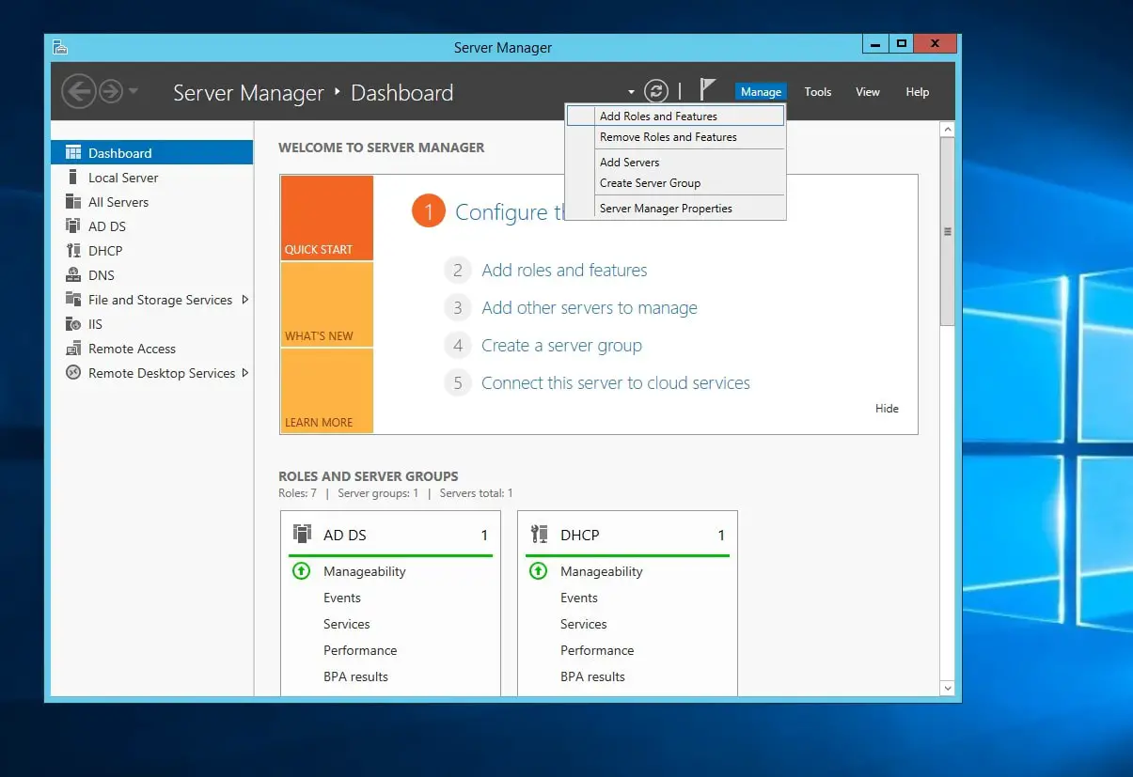Viewport: 1133px width, 777px height.
Task: Click the back navigation arrow icon
Action: click(78, 91)
